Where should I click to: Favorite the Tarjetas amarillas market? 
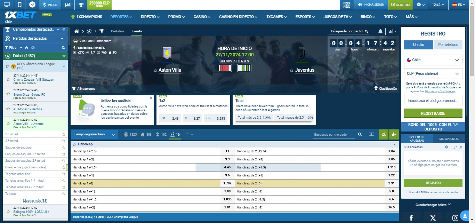pos(64,174)
